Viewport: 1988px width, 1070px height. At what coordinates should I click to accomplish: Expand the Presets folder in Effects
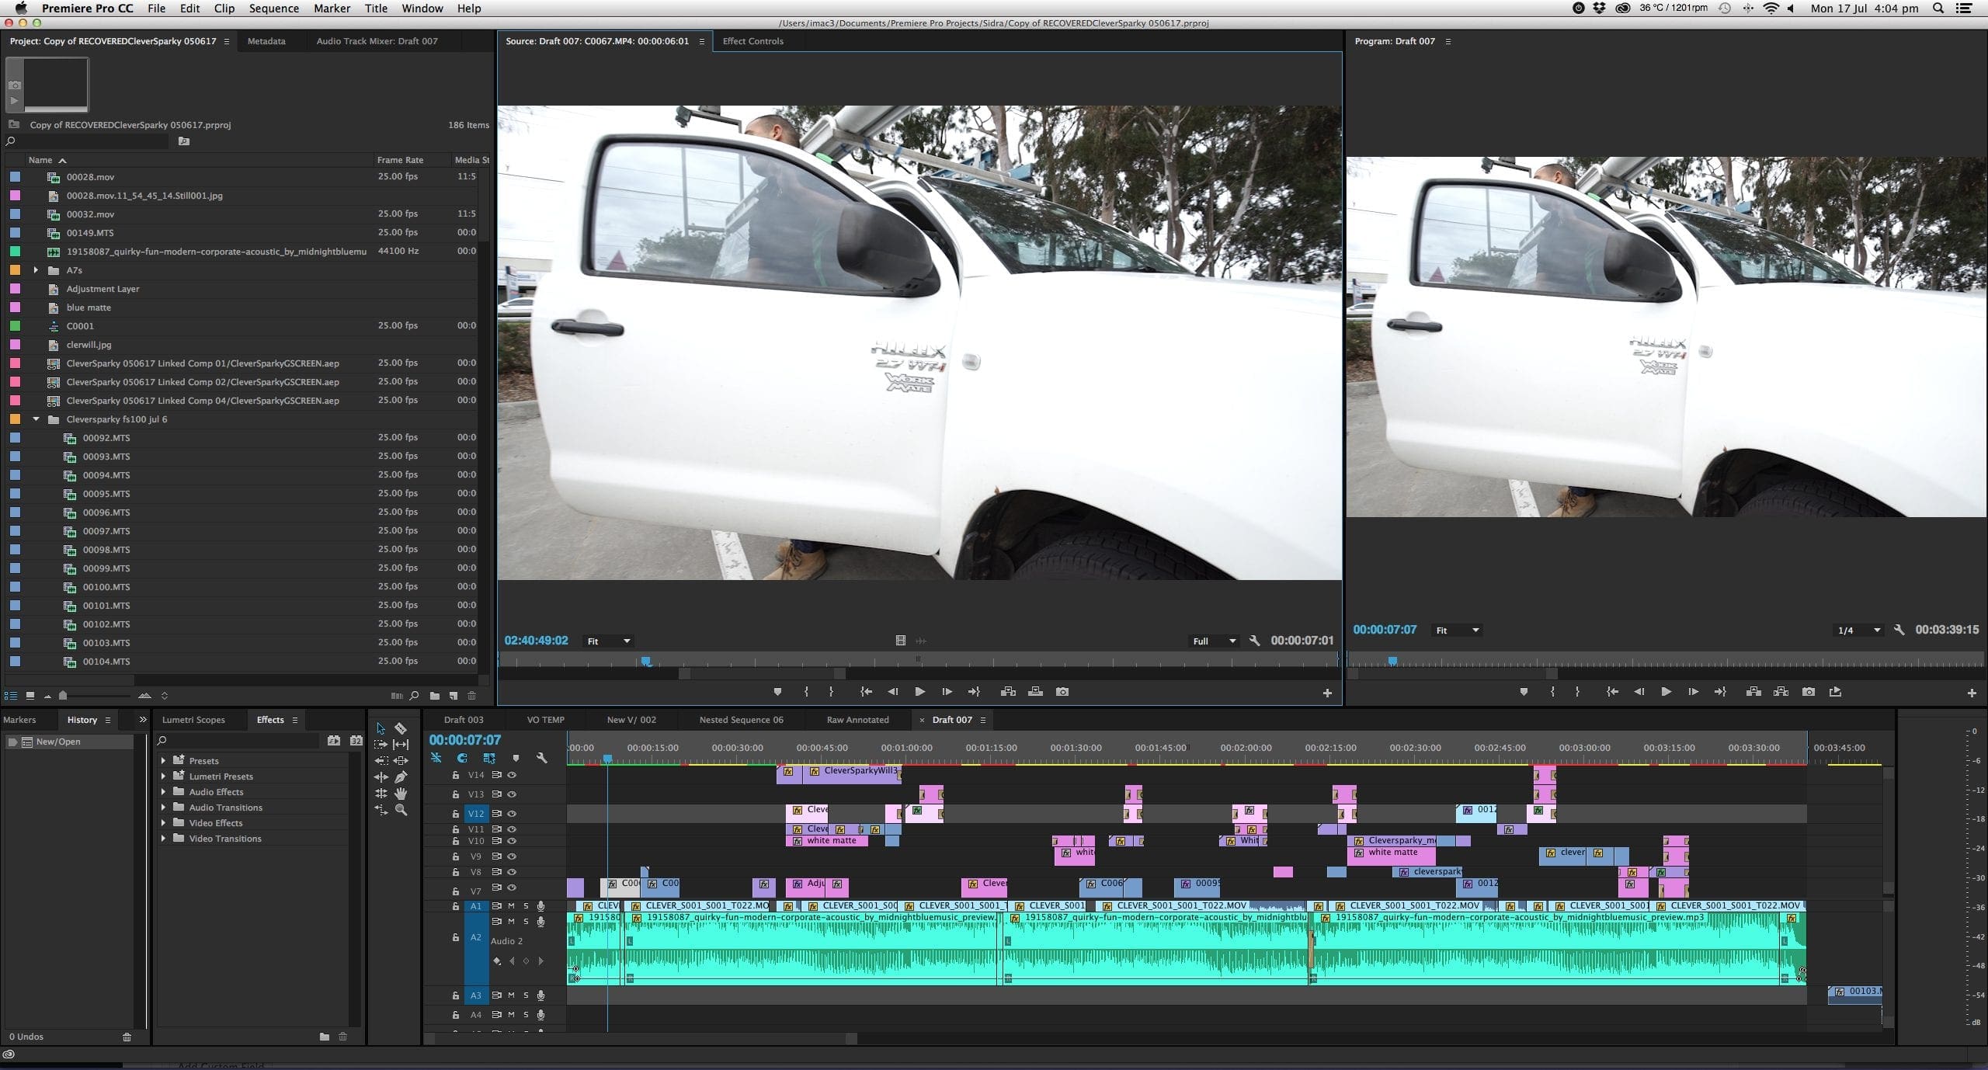[x=163, y=760]
